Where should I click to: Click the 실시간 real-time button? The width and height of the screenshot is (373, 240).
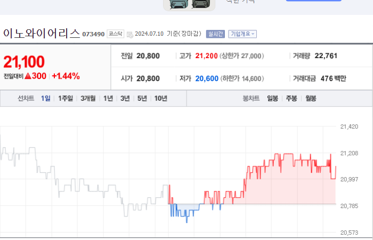pyautogui.click(x=215, y=34)
